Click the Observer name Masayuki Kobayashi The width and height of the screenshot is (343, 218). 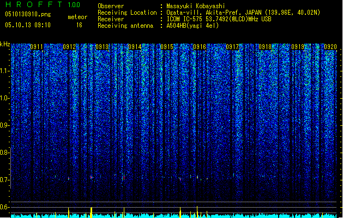[x=196, y=6]
